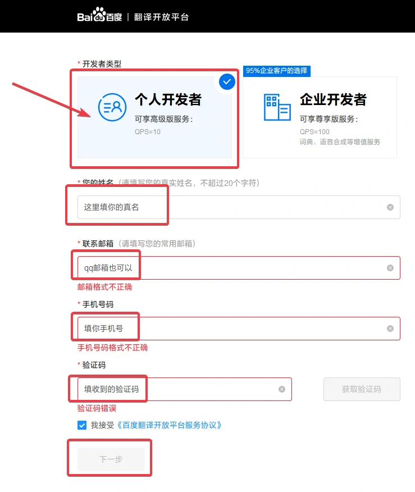Image resolution: width=415 pixels, height=492 pixels.
Task: Click the 95%企业客户的选择 badge
Action: coord(277,71)
